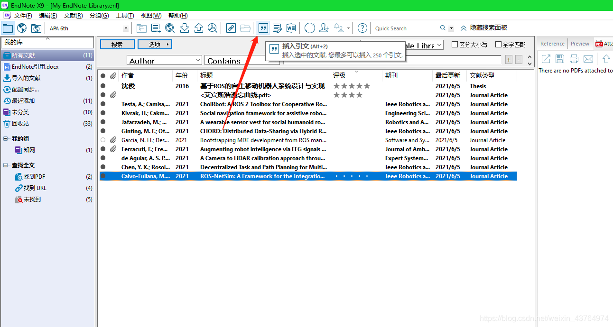The image size is (613, 327).
Task: Switch to the Reference tab
Action: (552, 44)
